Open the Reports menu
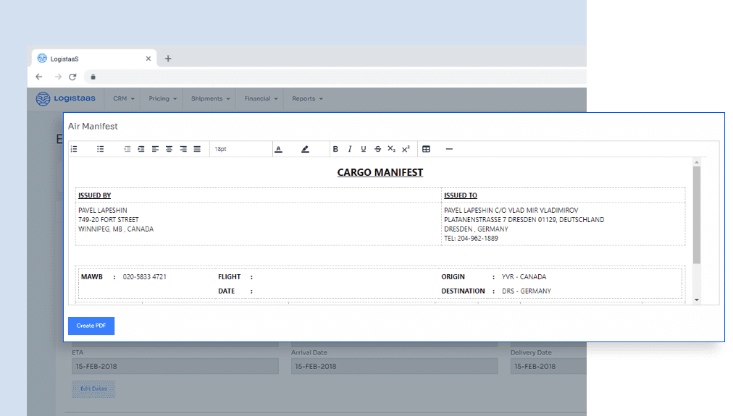The width and height of the screenshot is (733, 416). (x=307, y=98)
